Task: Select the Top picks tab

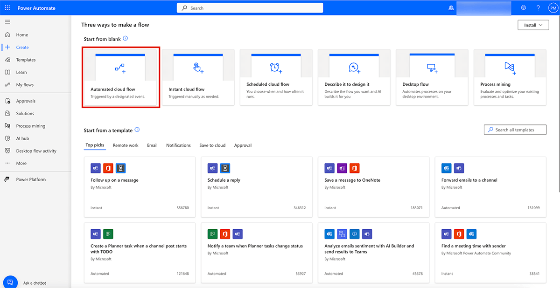Action: [x=95, y=145]
